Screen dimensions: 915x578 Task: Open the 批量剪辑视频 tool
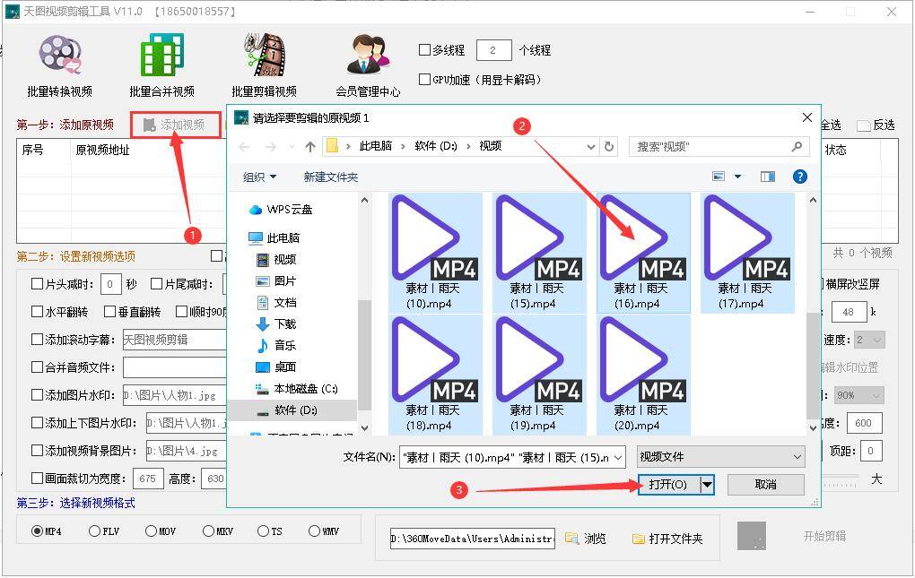pos(265,65)
